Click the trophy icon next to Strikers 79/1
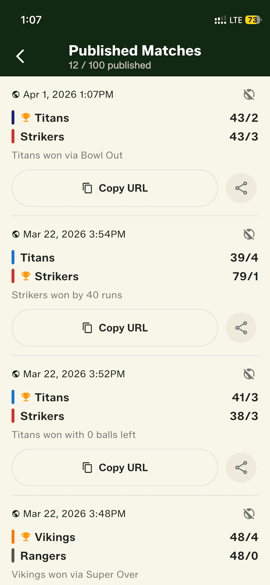The height and width of the screenshot is (585, 270). tap(25, 276)
